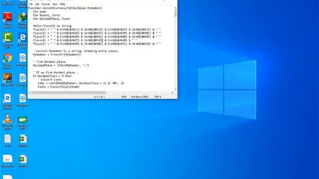Click the line starting with 'Place(3) ='

tap(97, 37)
